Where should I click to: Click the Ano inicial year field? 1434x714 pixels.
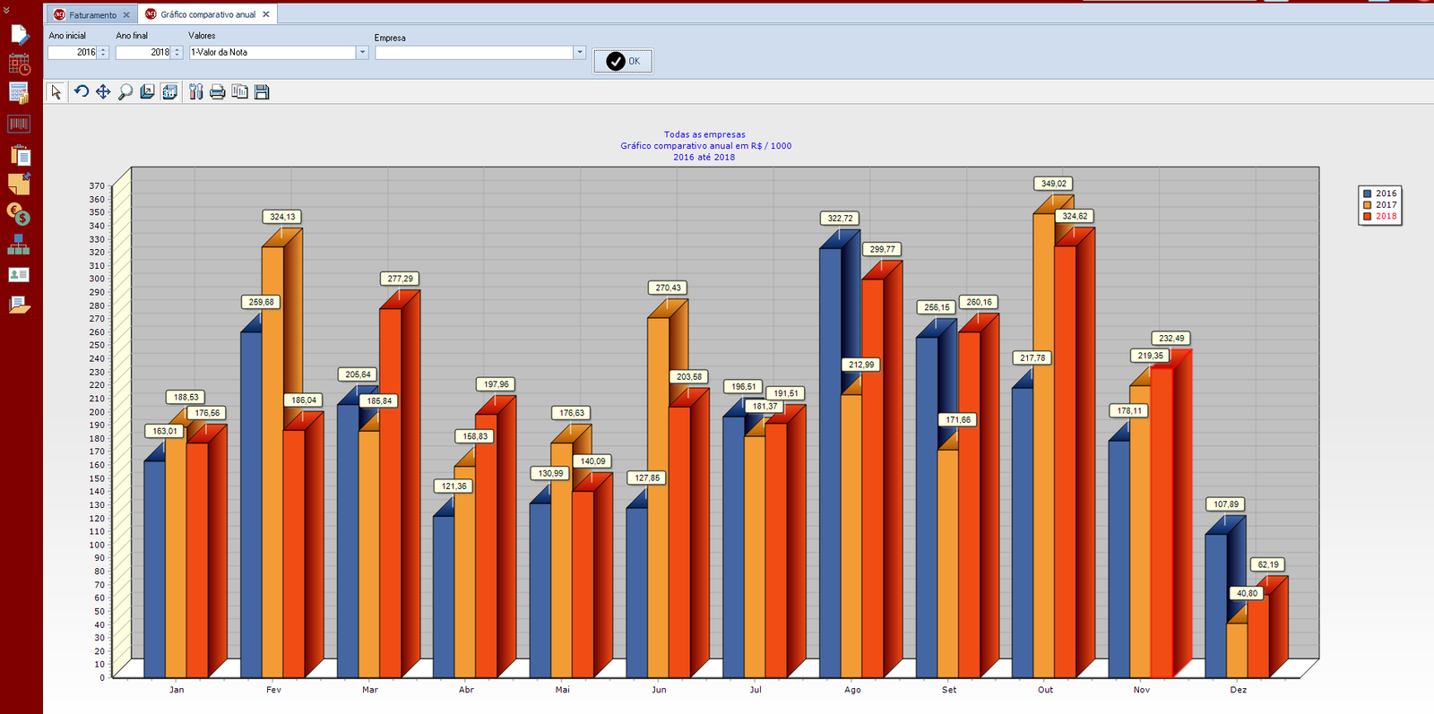coord(73,53)
